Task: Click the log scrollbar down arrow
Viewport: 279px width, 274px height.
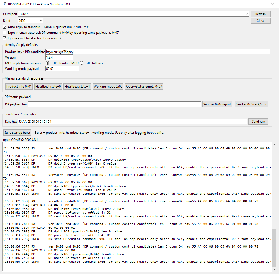Action: coord(274,269)
